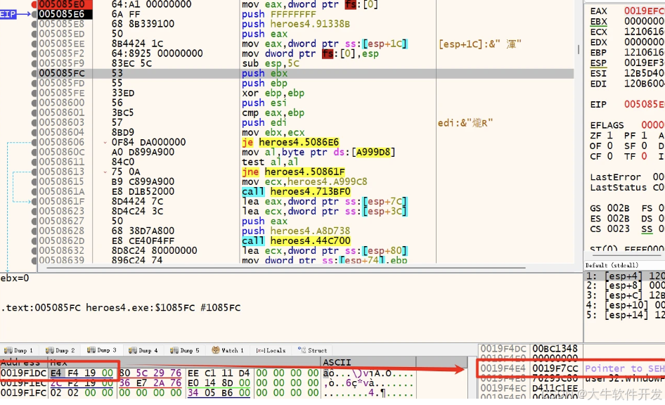This screenshot has width=665, height=405.
Task: Select the TF flag value
Action: tap(644, 157)
